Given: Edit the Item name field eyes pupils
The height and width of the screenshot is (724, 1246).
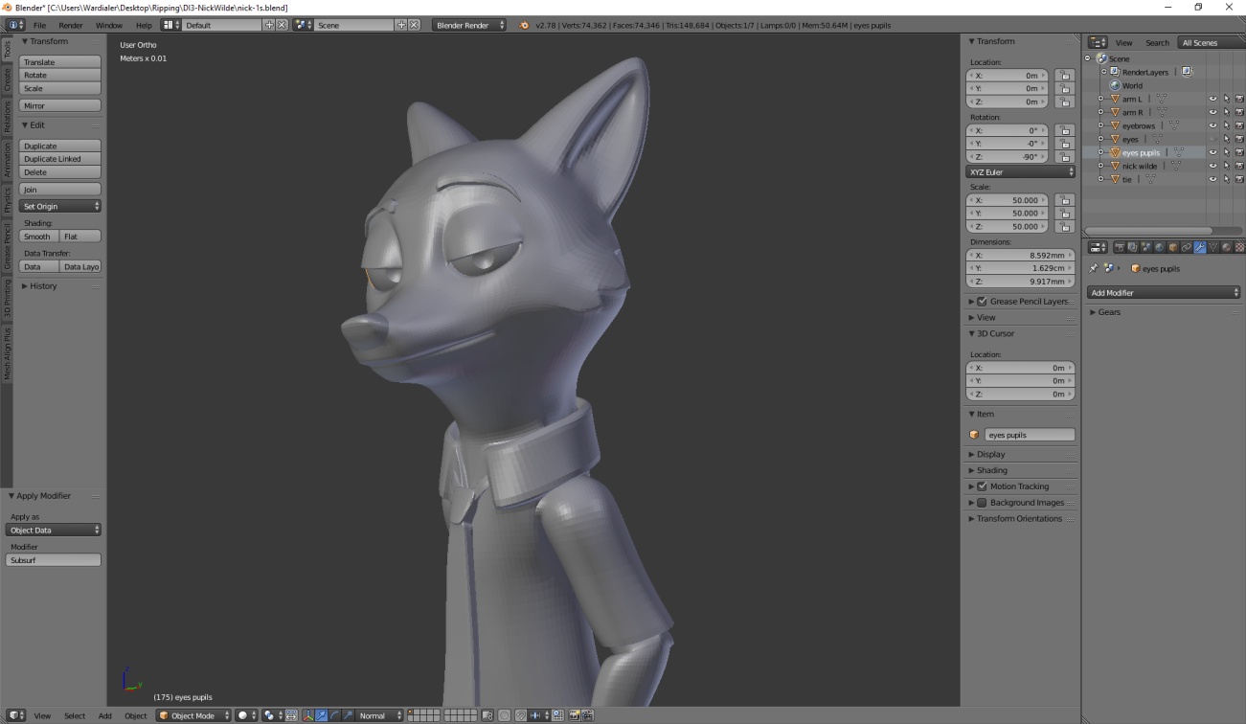Looking at the screenshot, I should (x=1030, y=435).
